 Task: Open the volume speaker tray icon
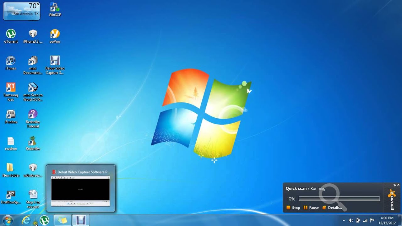click(x=351, y=220)
